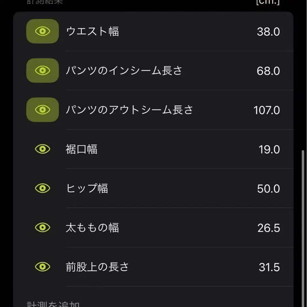This screenshot has width=307, height=307.
Task: Tap the 計測を追加 button
Action: coord(54,304)
